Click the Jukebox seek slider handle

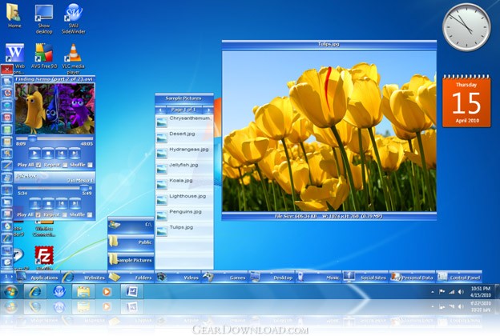coord(84,188)
